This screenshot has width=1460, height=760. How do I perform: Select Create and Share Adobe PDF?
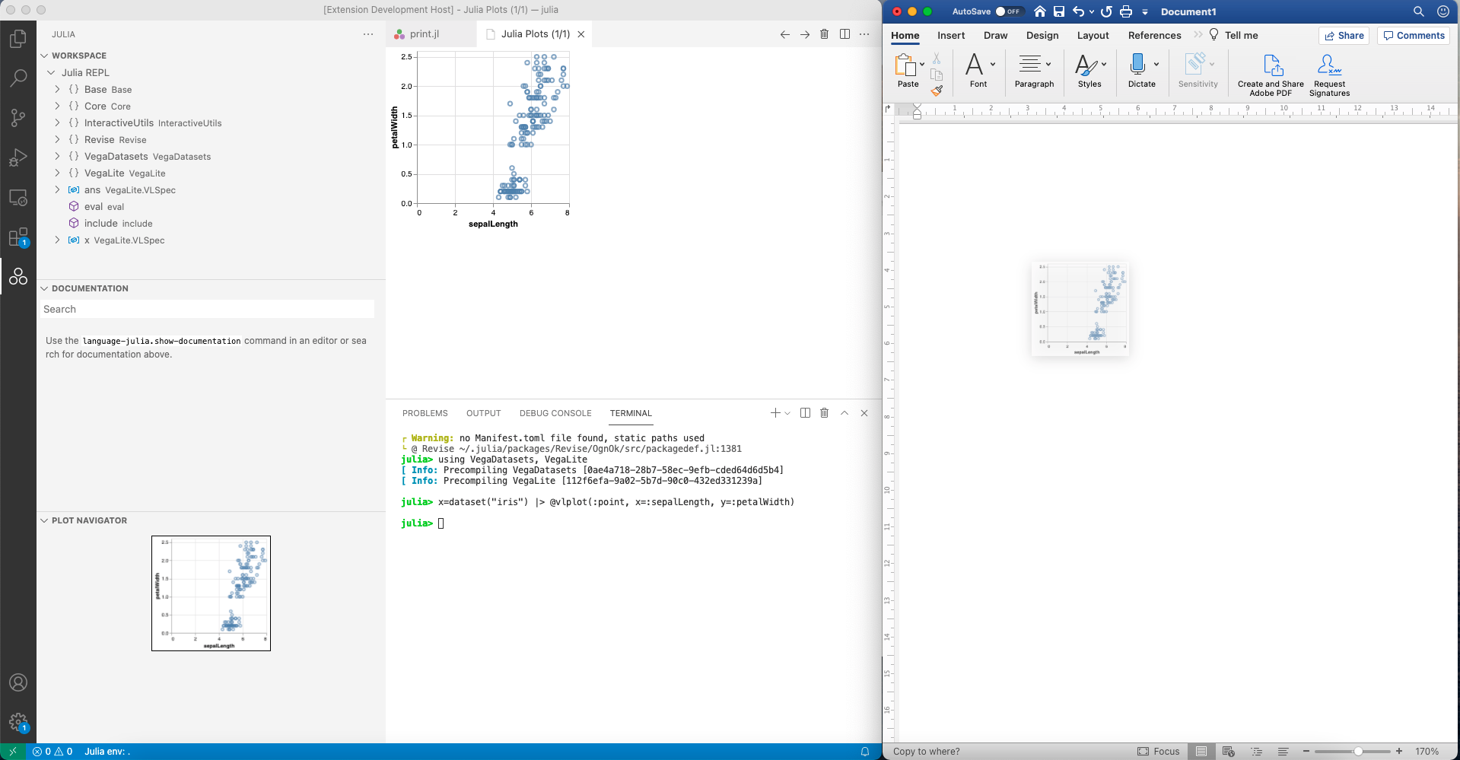pyautogui.click(x=1269, y=72)
